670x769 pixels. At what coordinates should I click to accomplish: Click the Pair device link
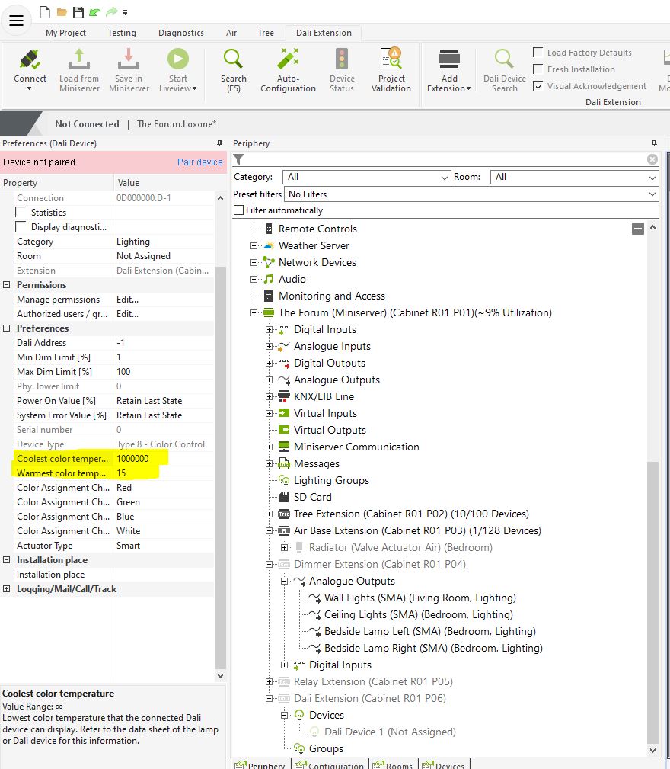[199, 162]
